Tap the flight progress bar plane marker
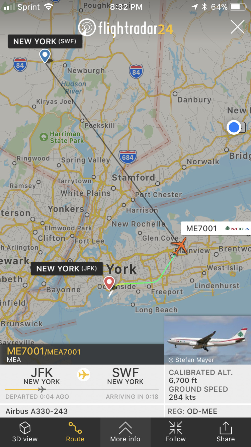Screen dimensions: 251x447 pos(41,389)
